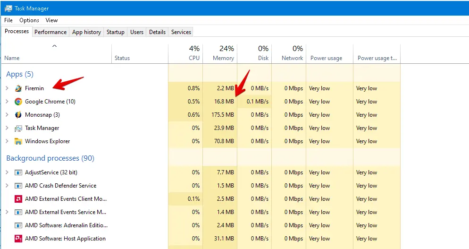
Task: Switch to the Users tab
Action: pyautogui.click(x=137, y=32)
